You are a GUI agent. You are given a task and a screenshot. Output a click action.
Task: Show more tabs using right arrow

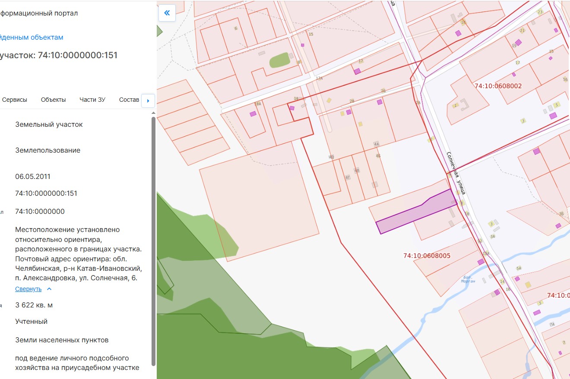click(x=148, y=100)
